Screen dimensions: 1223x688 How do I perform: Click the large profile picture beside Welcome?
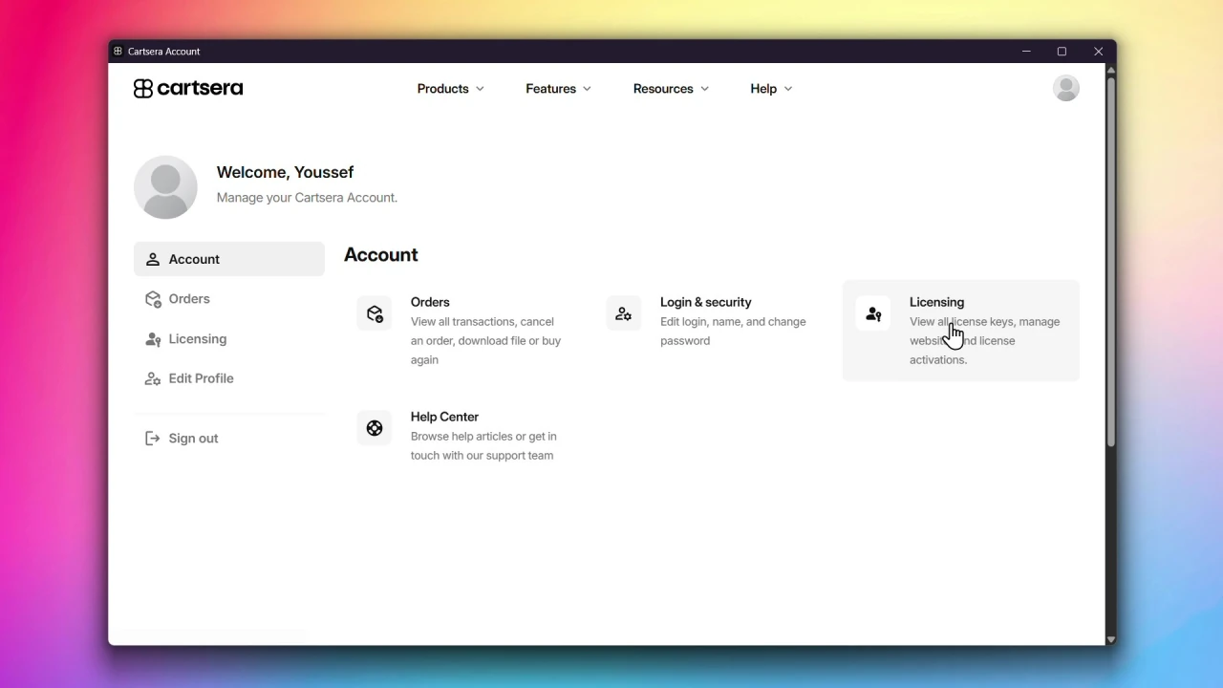[x=165, y=187]
